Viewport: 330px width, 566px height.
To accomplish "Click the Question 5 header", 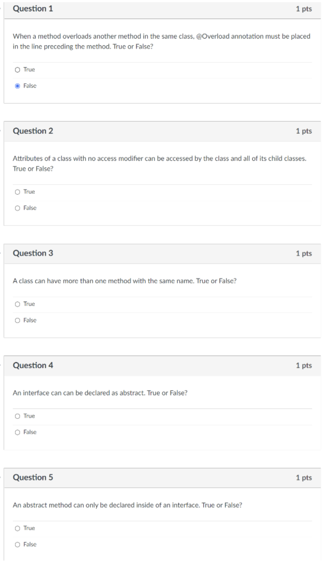I will (32, 478).
